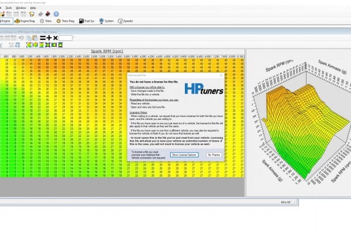The image size is (351, 234).
Task: Click the value input box beside multiply
Action: [66, 38]
